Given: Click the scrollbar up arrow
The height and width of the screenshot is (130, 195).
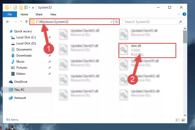Looking at the screenshot, I should [185, 29].
